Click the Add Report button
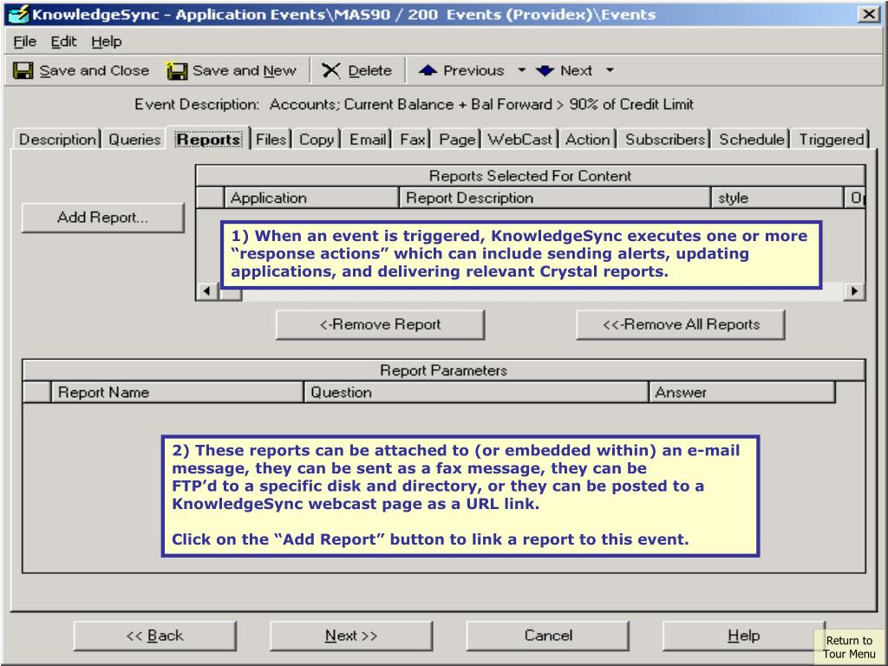The width and height of the screenshot is (888, 666). click(102, 218)
